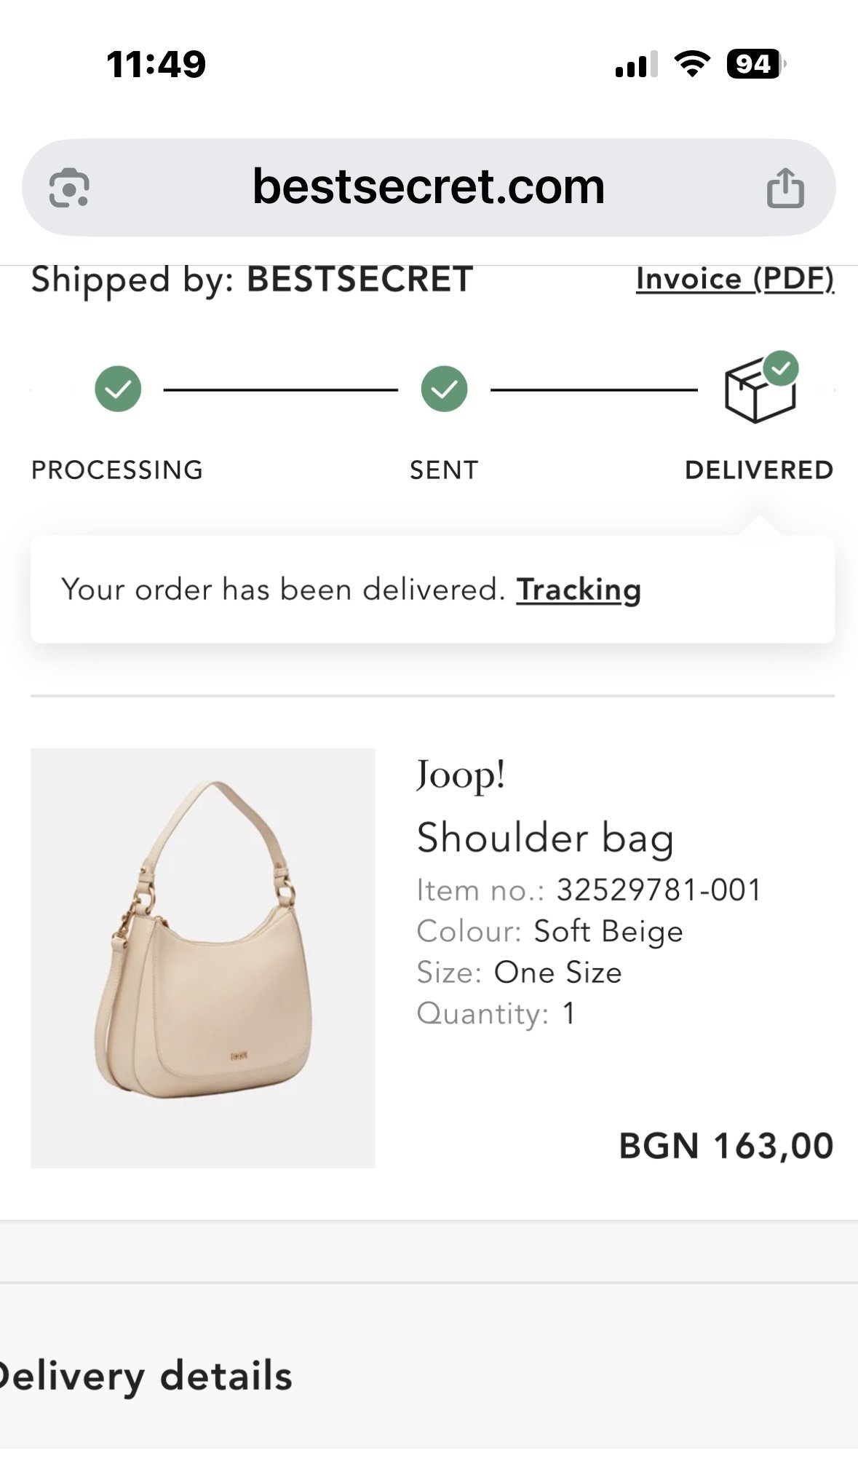Tap the bestsecret.com address field
Viewport: 858px width, 1480px height.
[429, 187]
